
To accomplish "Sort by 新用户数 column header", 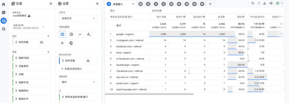I will 181,17.
